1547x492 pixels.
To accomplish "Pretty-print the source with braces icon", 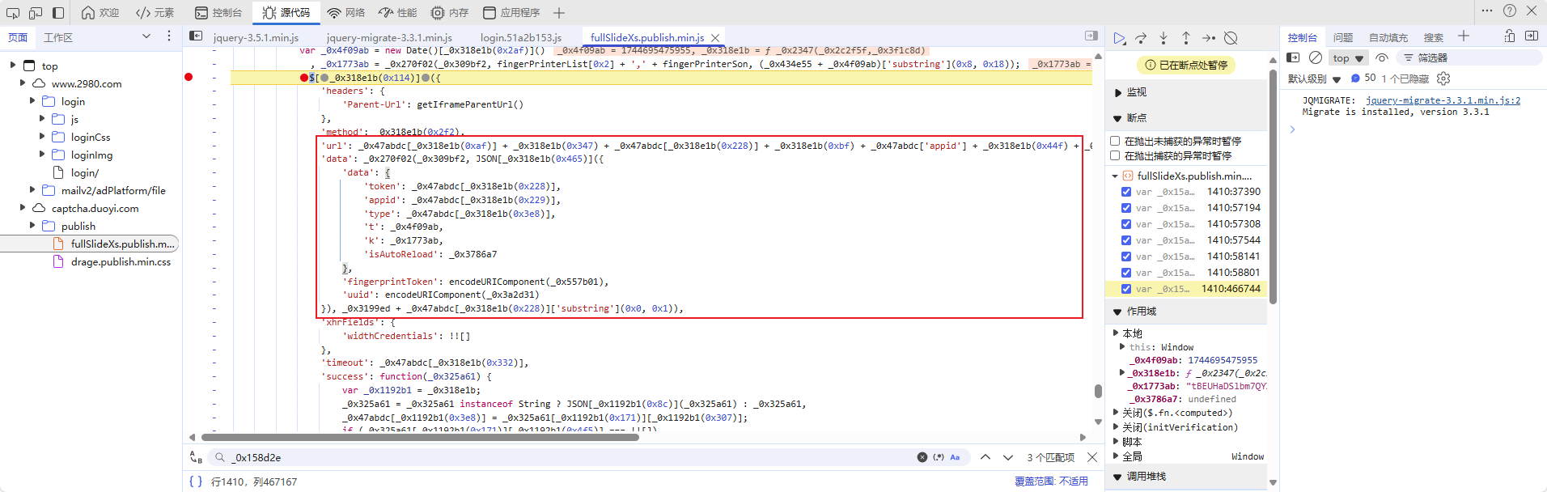I will click(195, 481).
